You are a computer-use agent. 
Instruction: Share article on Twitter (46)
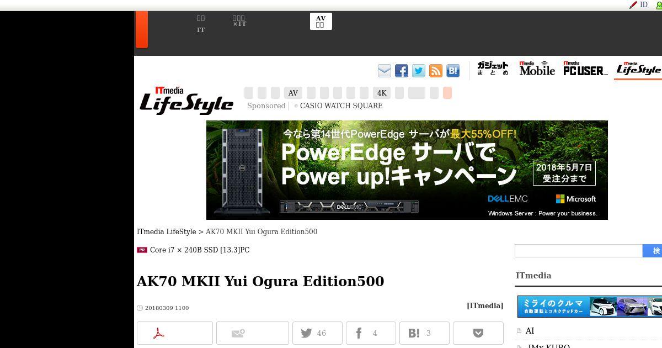pos(317,333)
